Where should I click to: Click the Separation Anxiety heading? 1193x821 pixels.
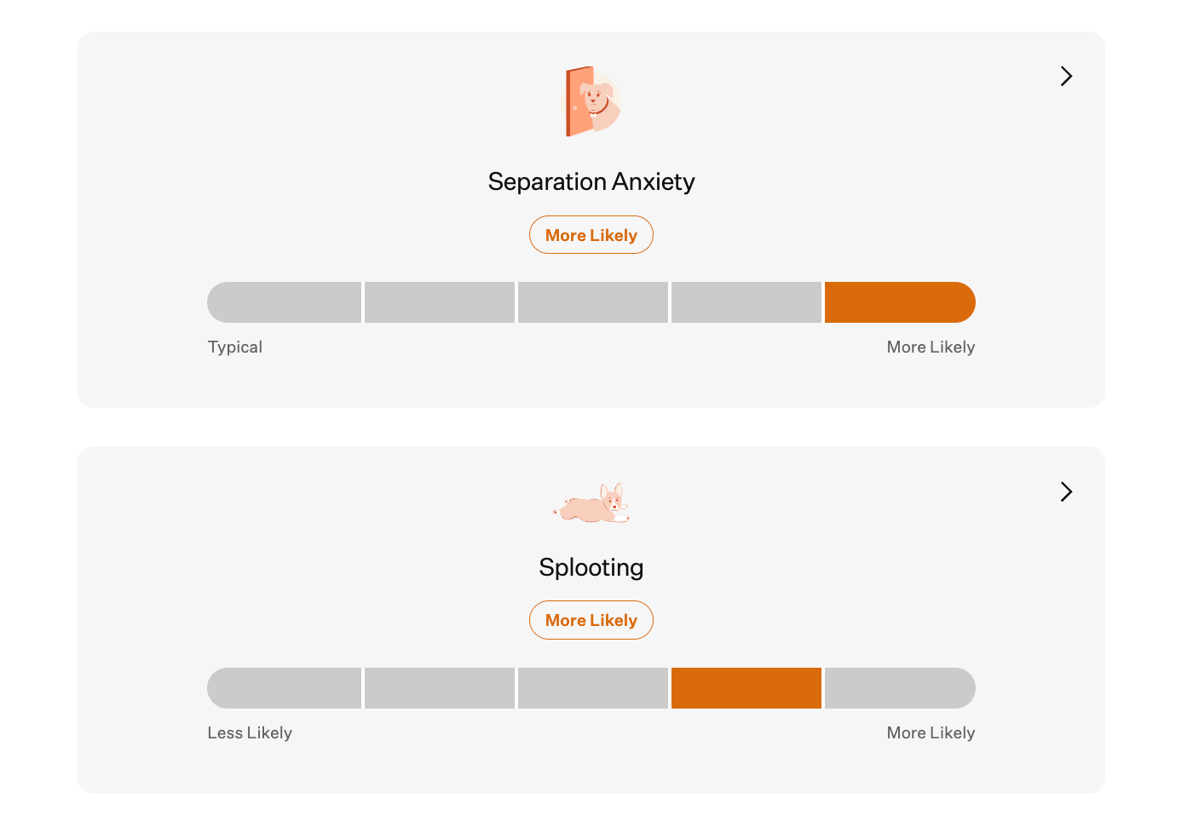click(x=591, y=181)
